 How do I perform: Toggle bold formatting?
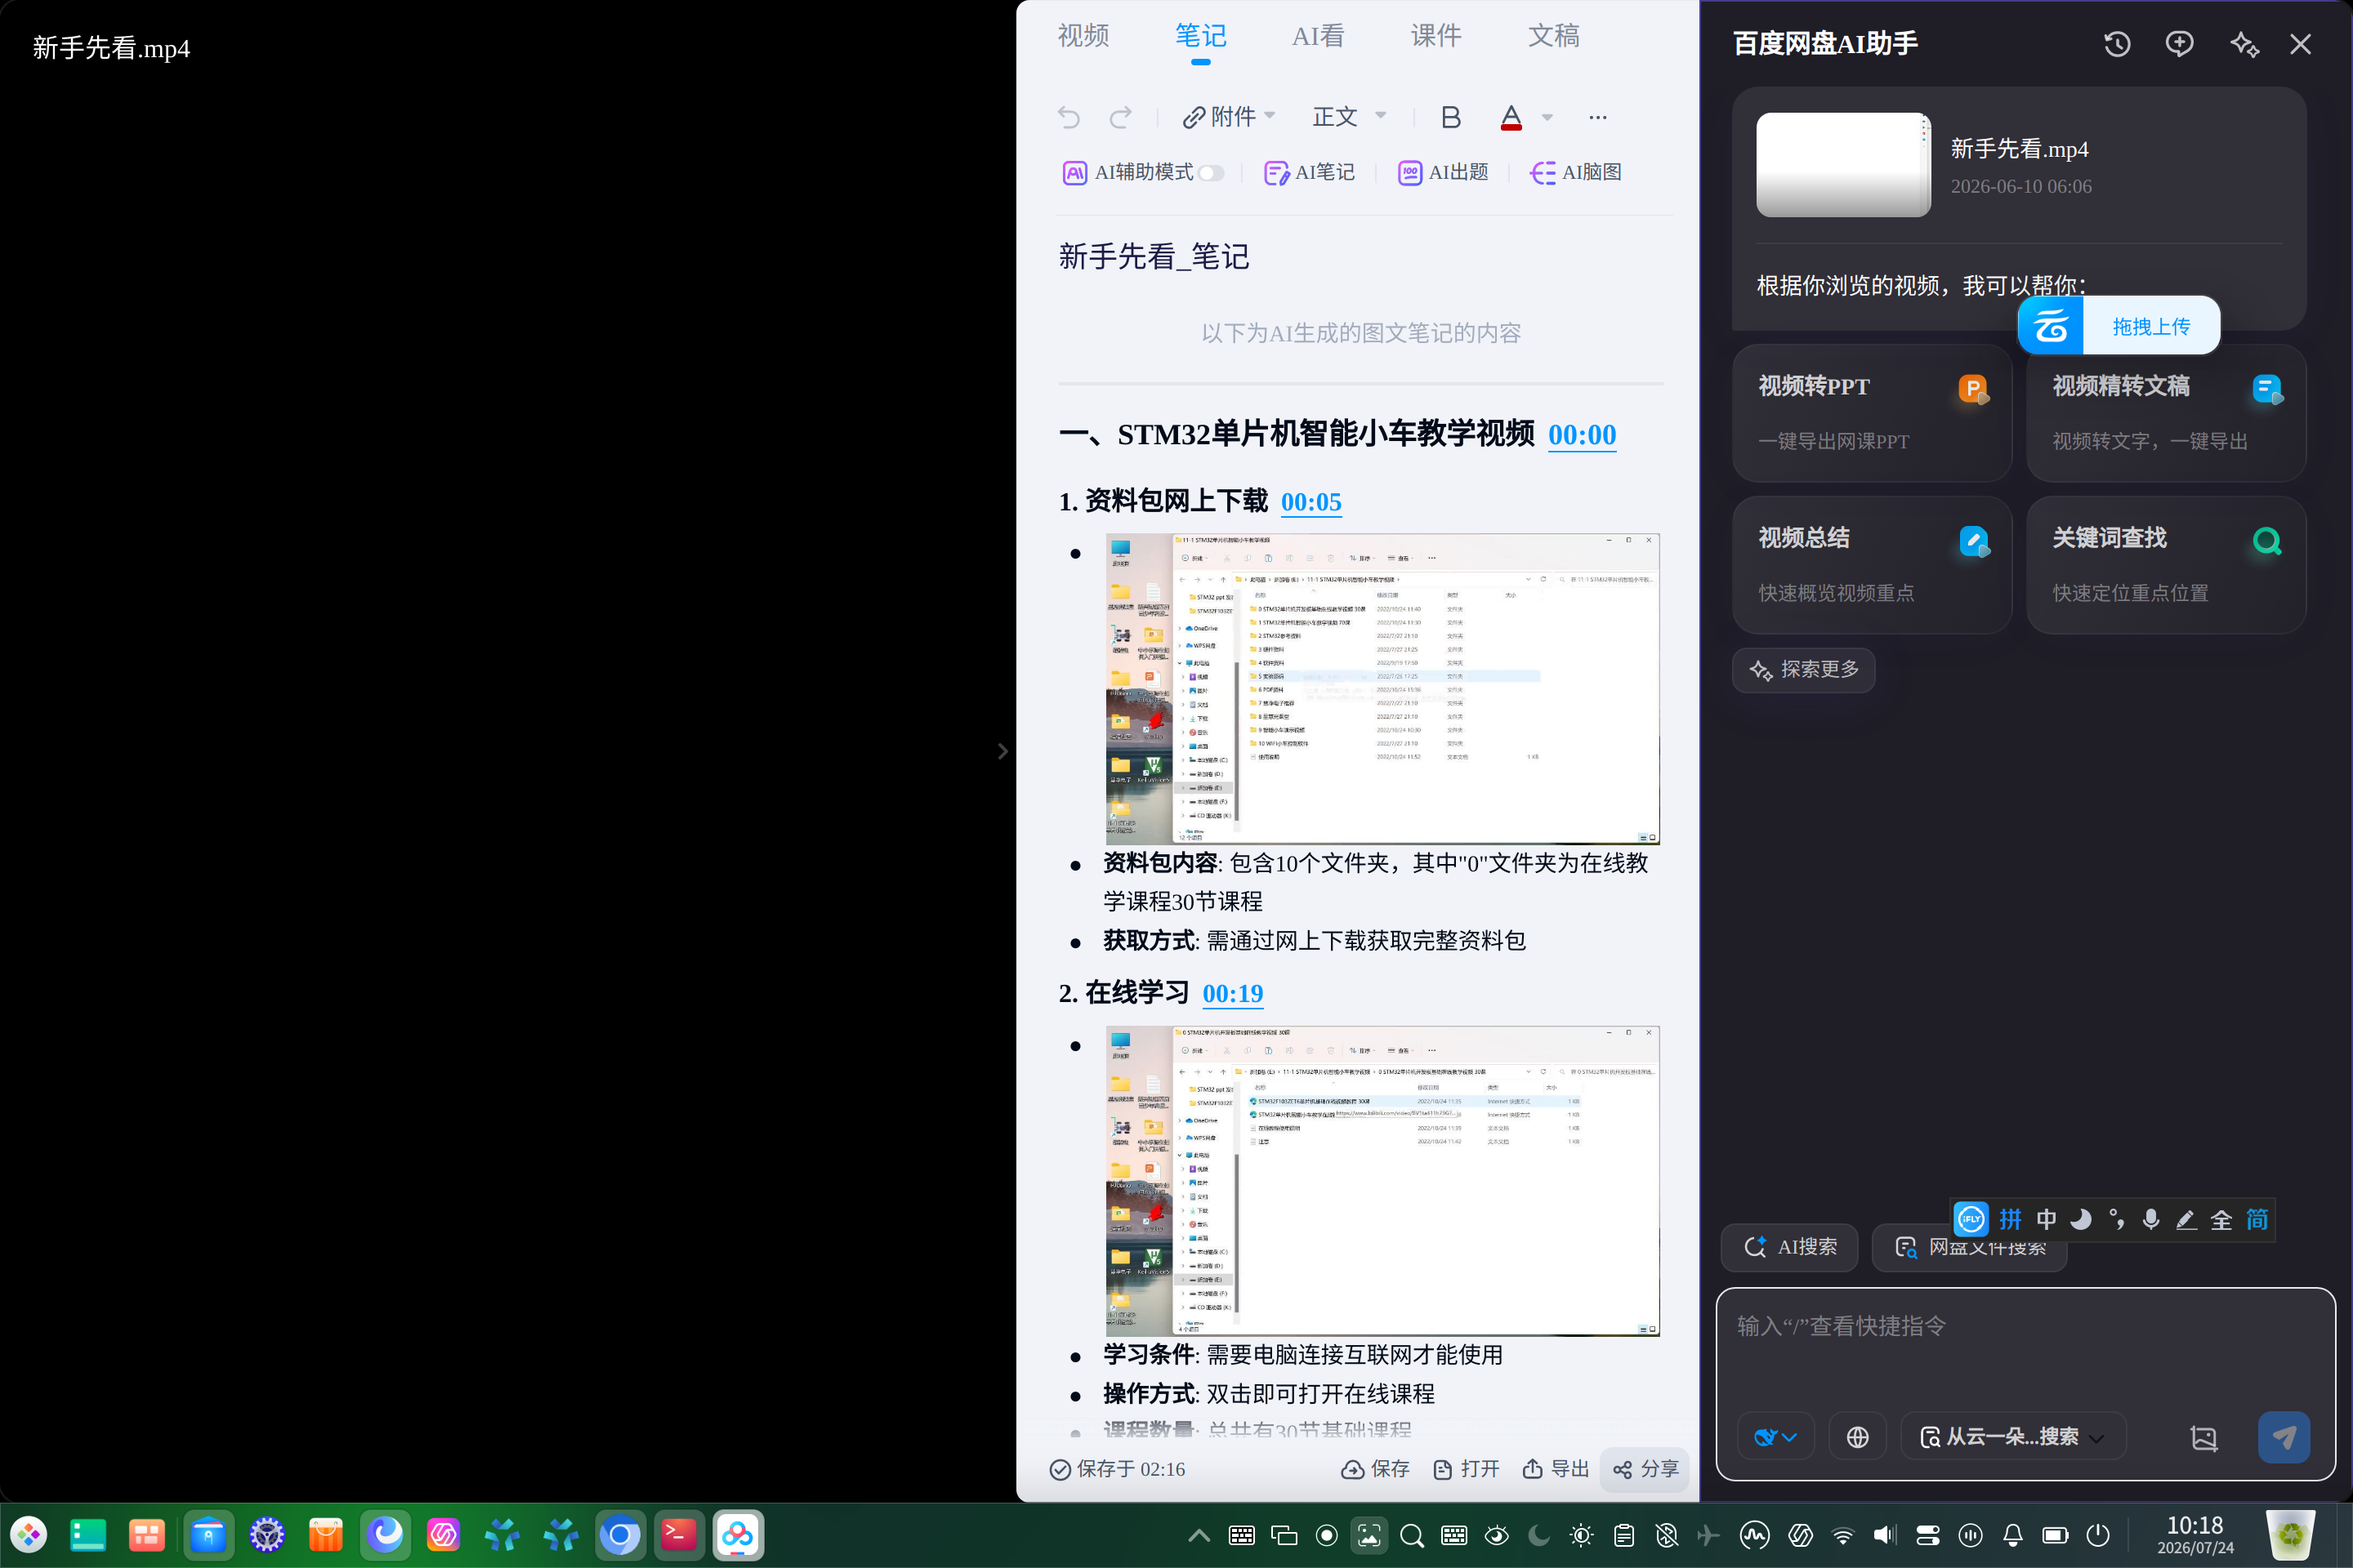click(1451, 117)
